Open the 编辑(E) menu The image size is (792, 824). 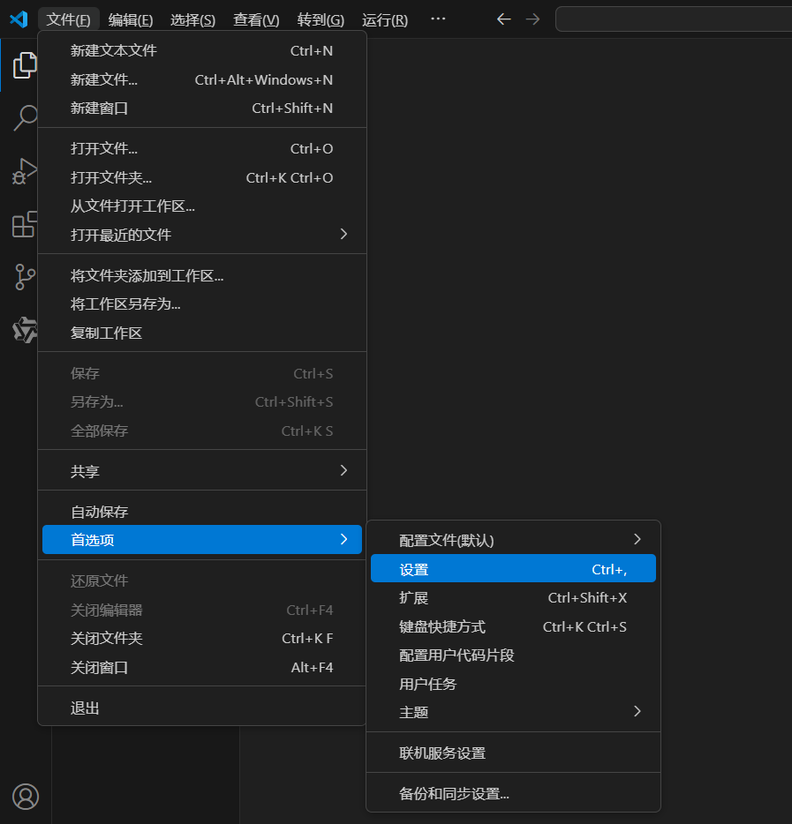coord(131,19)
